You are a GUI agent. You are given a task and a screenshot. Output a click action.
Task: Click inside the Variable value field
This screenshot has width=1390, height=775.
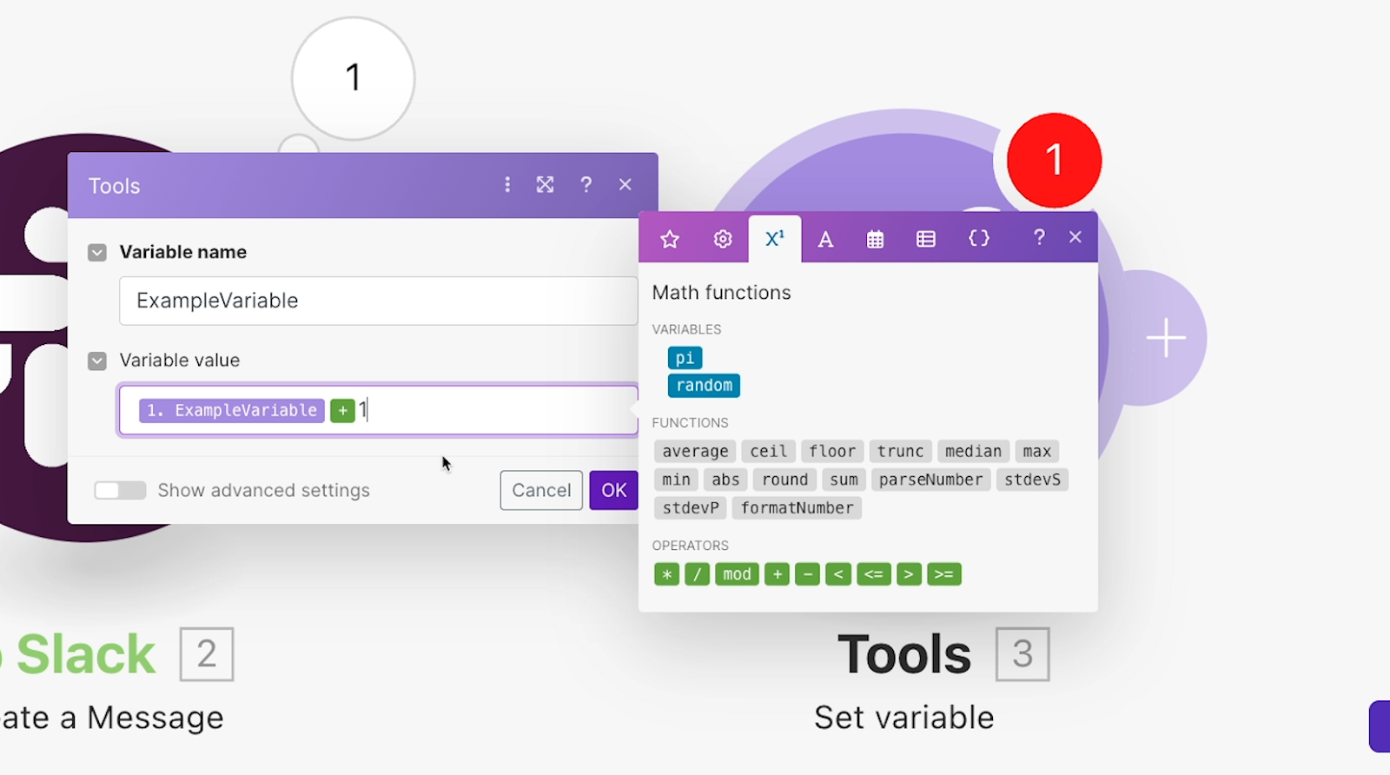[379, 410]
